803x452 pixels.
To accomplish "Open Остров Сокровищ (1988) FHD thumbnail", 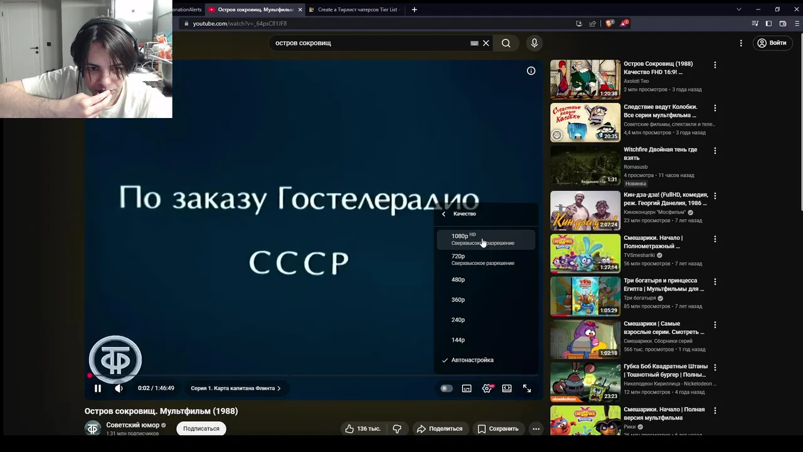I will 585,79.
